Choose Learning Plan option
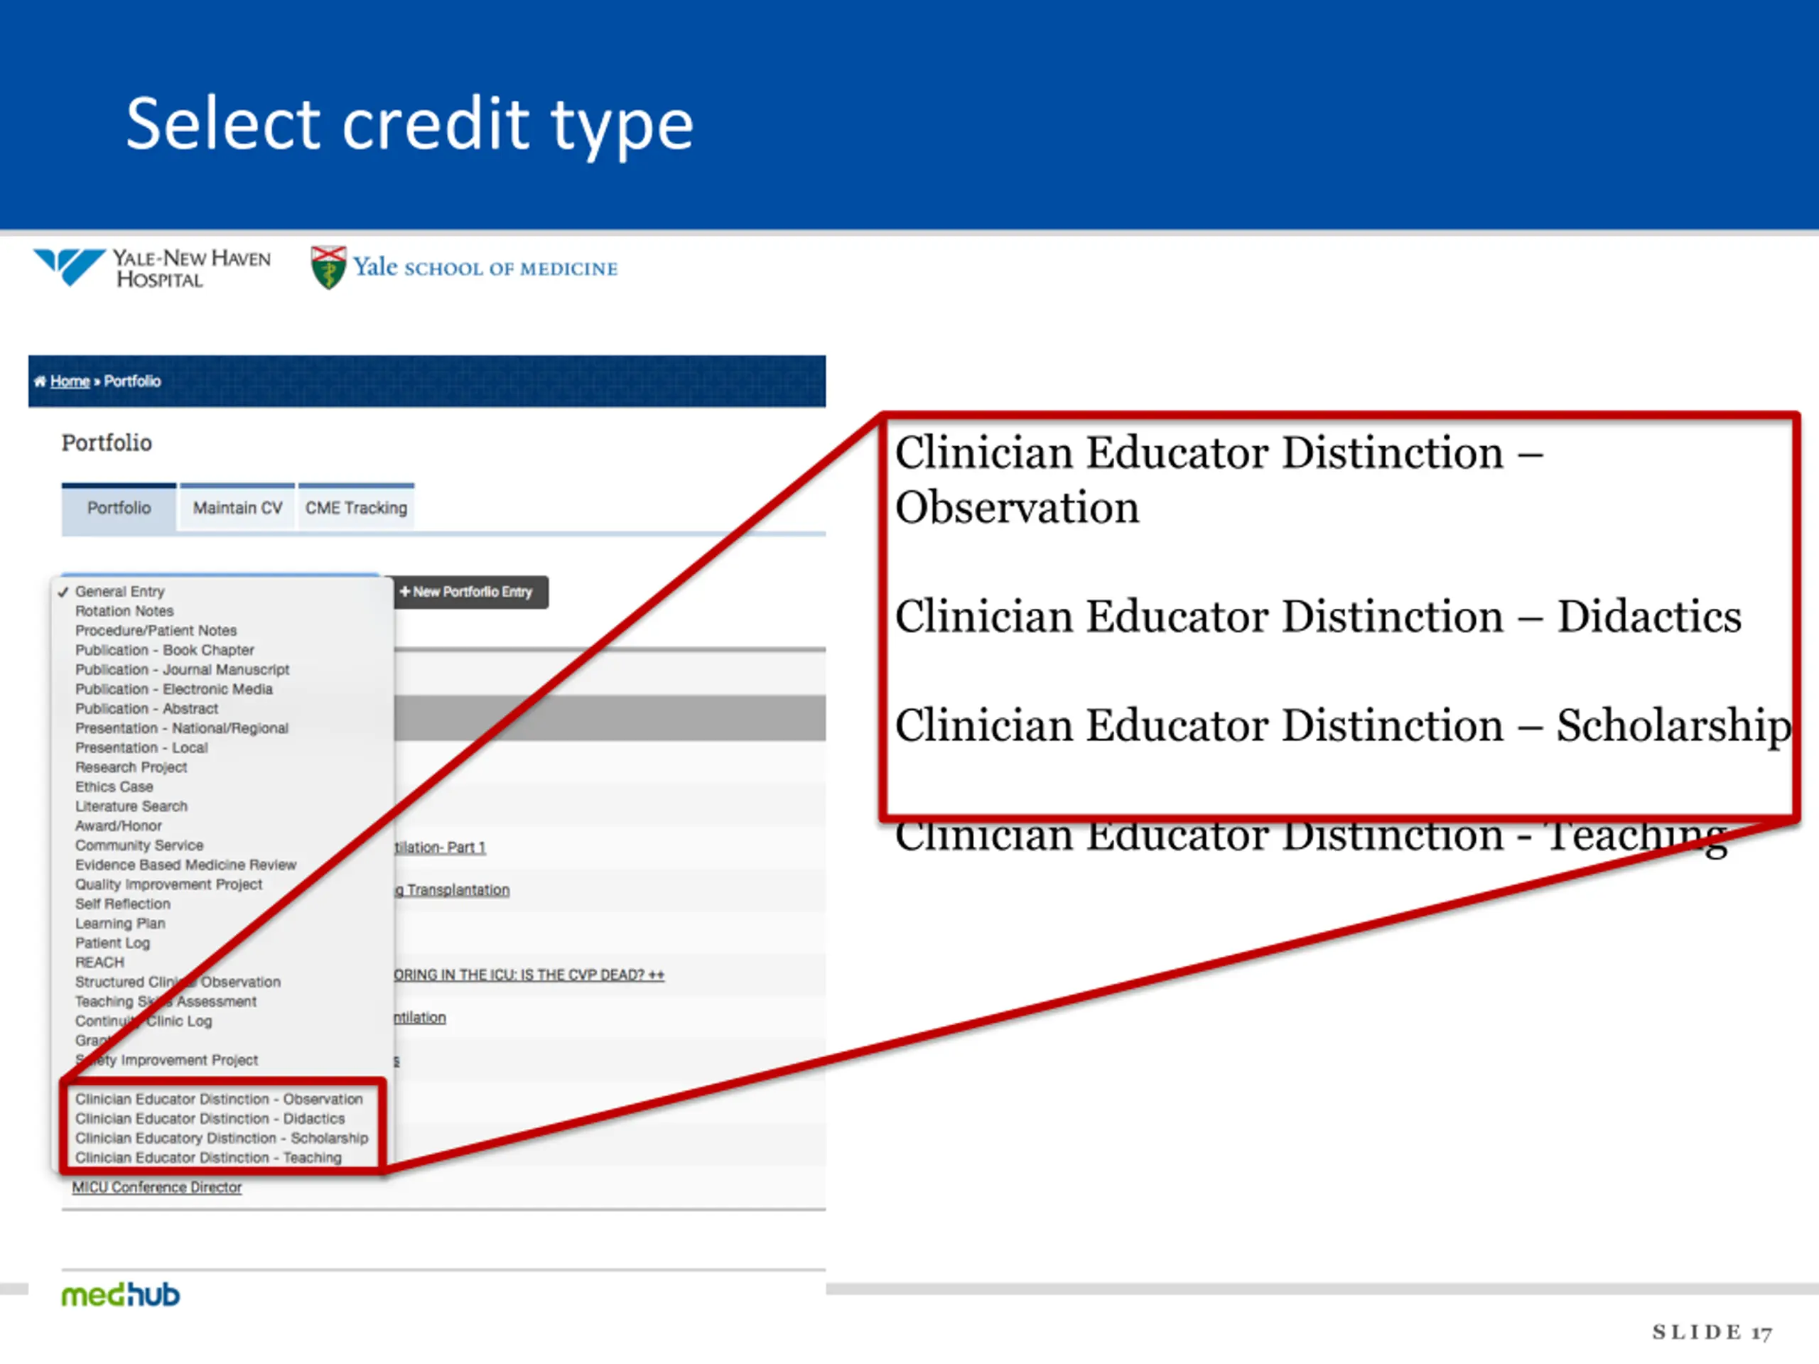 [x=120, y=924]
